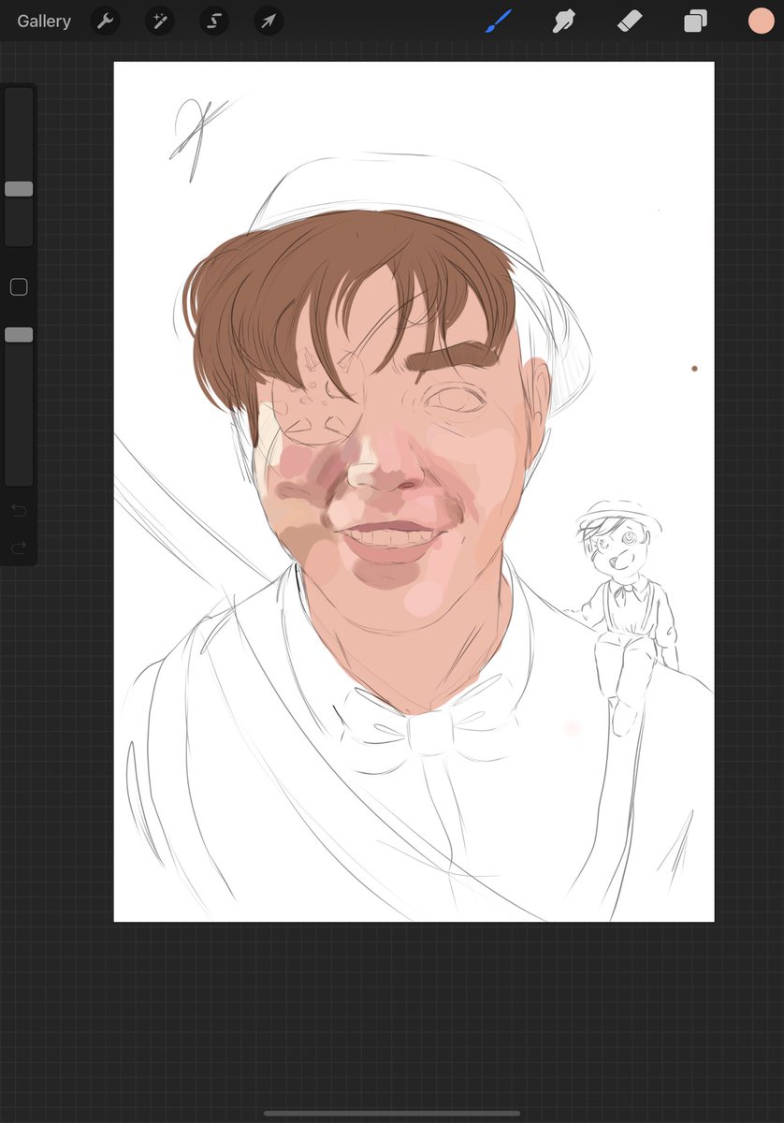Activate the Transform arrow tool
Screen dimensions: 784x1123
point(269,21)
